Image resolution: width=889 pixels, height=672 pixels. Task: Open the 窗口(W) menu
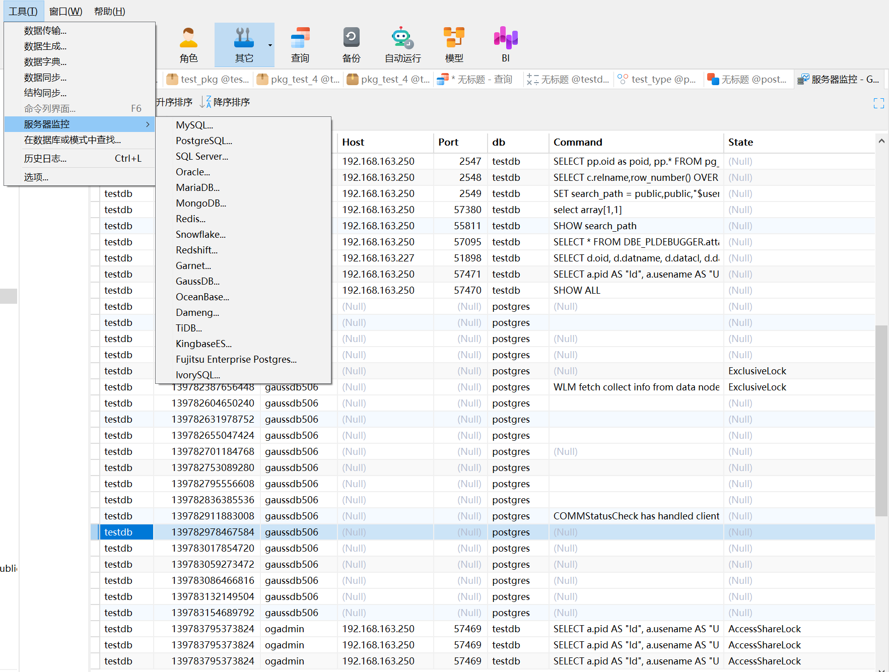[65, 11]
